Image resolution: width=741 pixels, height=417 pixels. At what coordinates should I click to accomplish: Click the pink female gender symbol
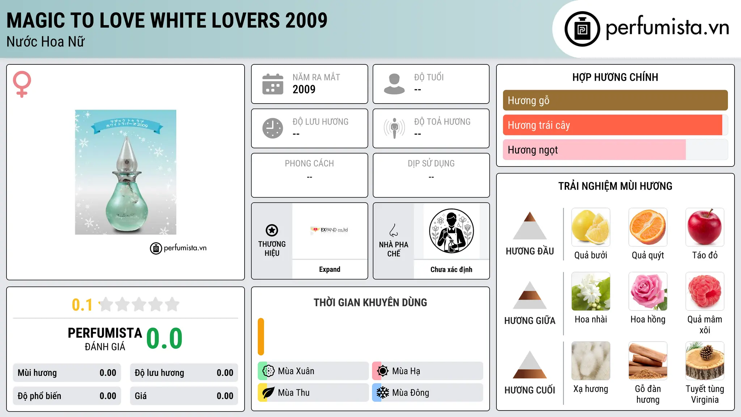click(22, 84)
